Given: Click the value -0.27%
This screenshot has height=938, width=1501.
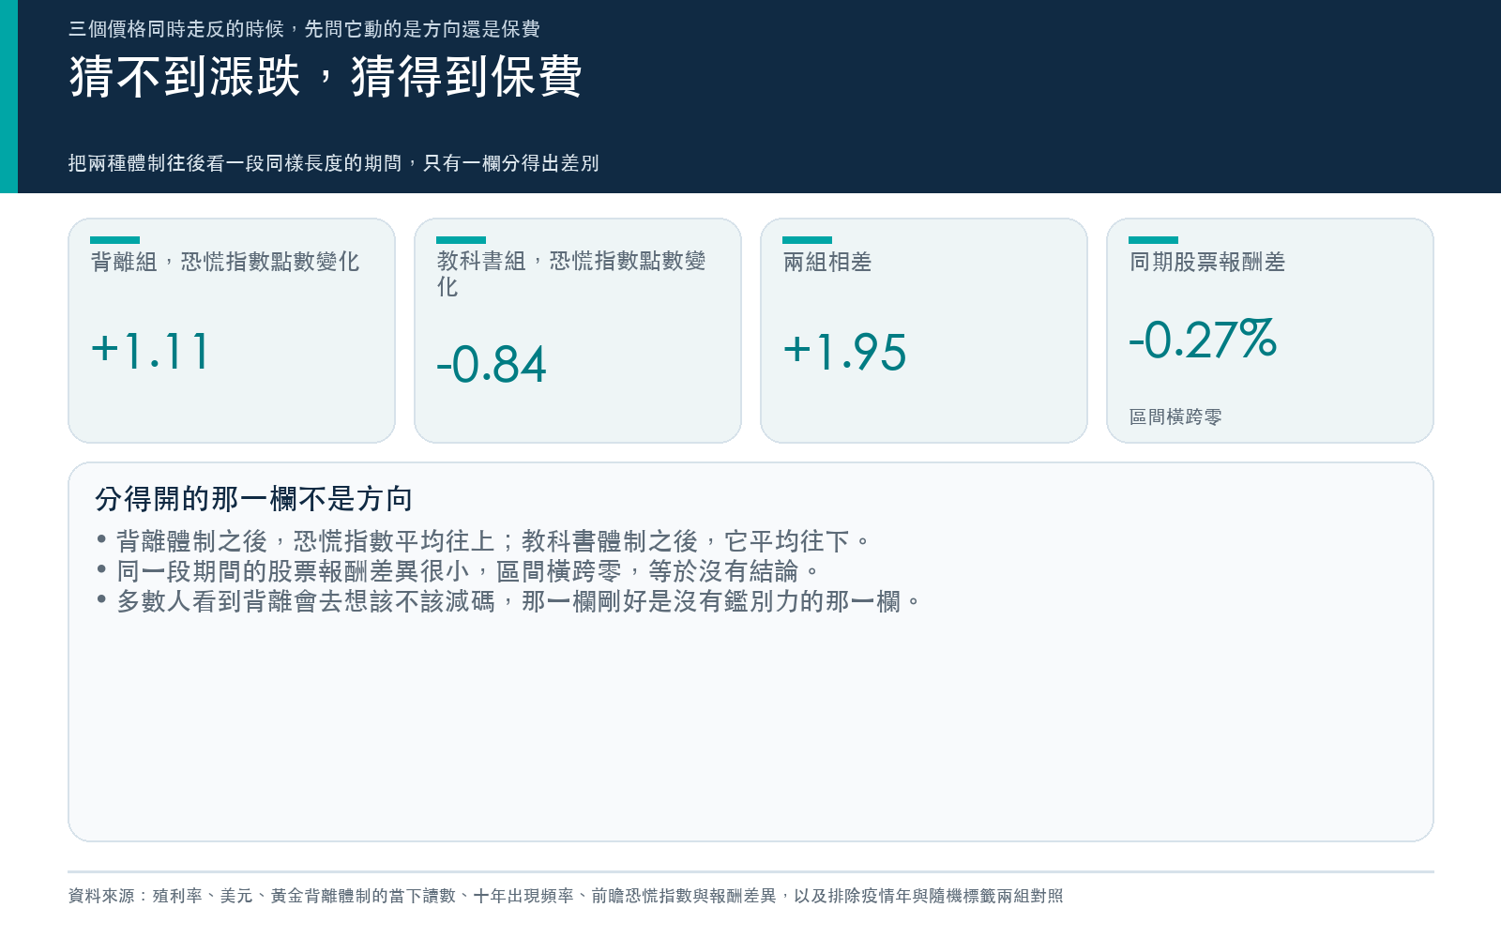Looking at the screenshot, I should click(1203, 340).
